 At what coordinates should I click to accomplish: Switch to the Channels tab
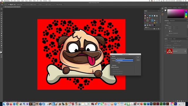pyautogui.click(x=170, y=39)
